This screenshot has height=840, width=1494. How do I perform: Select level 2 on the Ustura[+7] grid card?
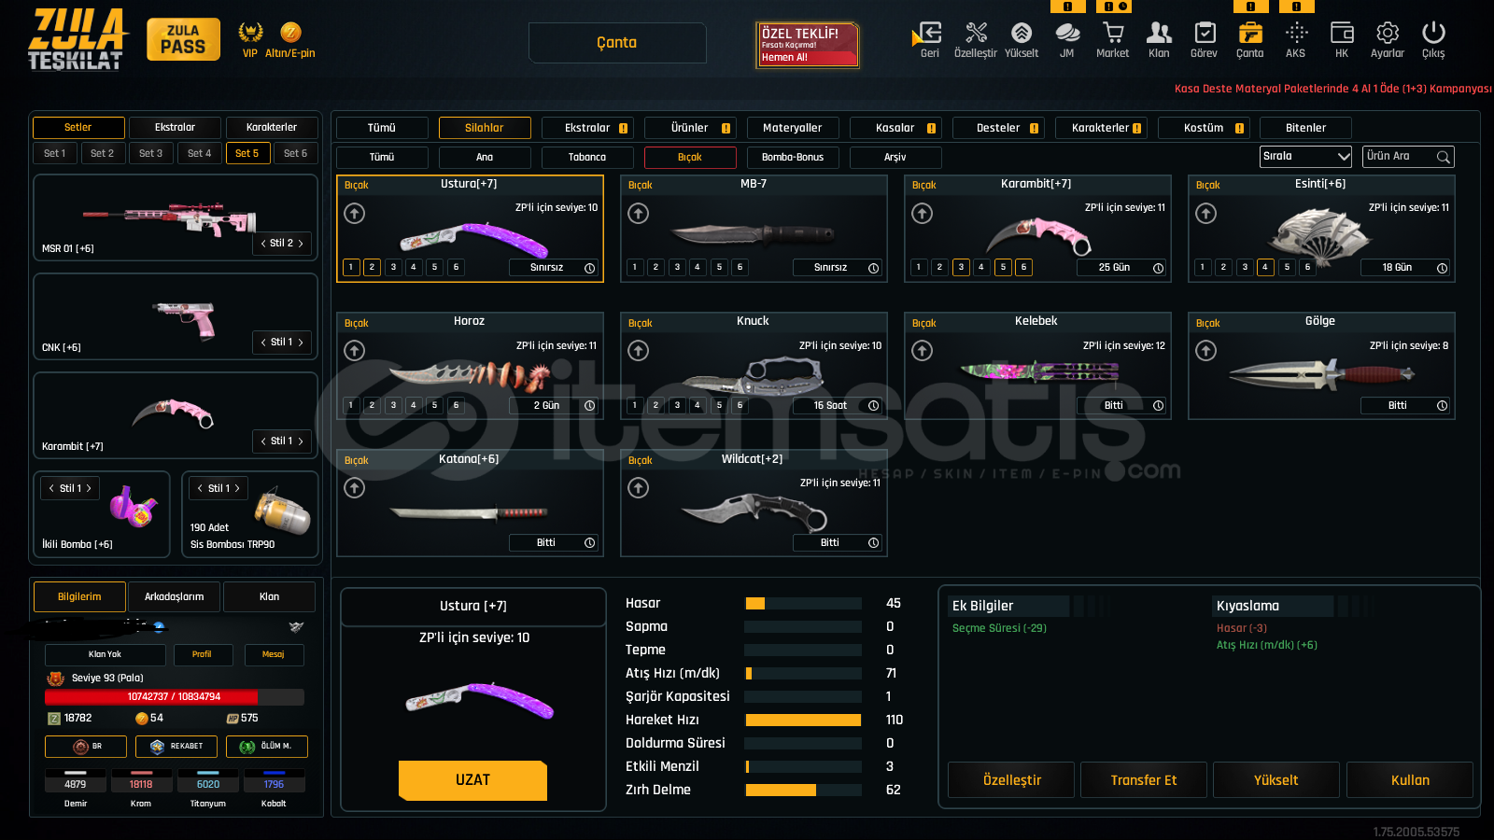tap(372, 268)
